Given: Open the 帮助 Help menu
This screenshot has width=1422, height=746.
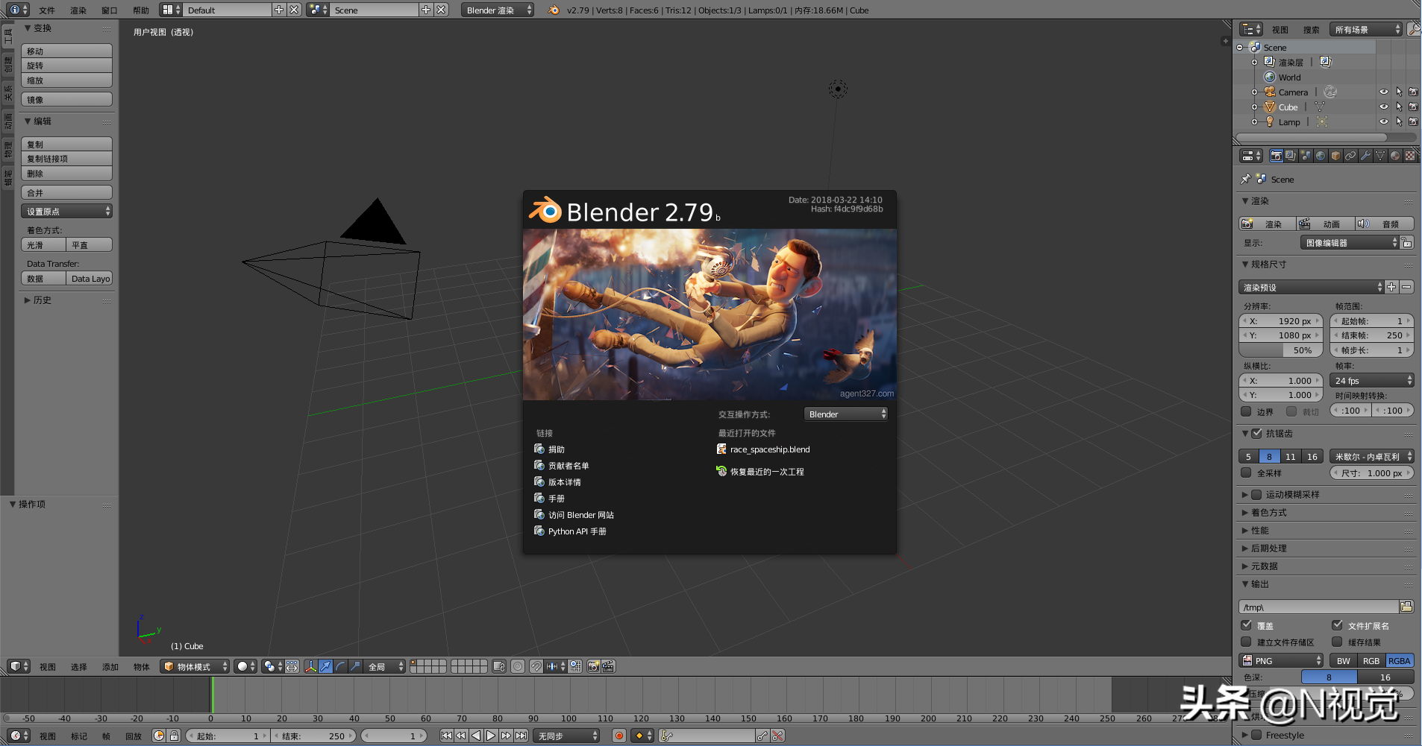Looking at the screenshot, I should (141, 10).
